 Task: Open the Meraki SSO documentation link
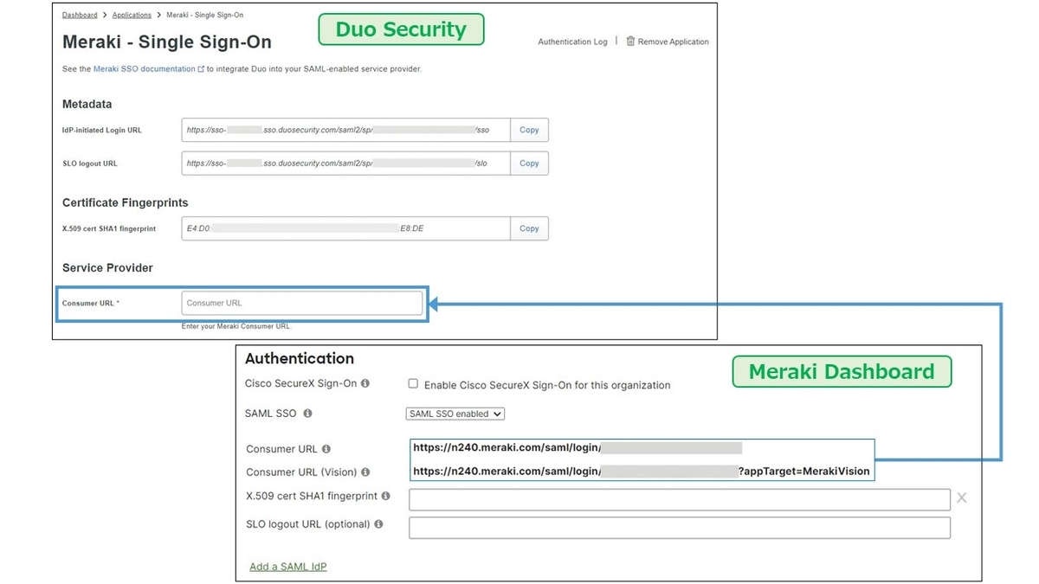point(145,69)
